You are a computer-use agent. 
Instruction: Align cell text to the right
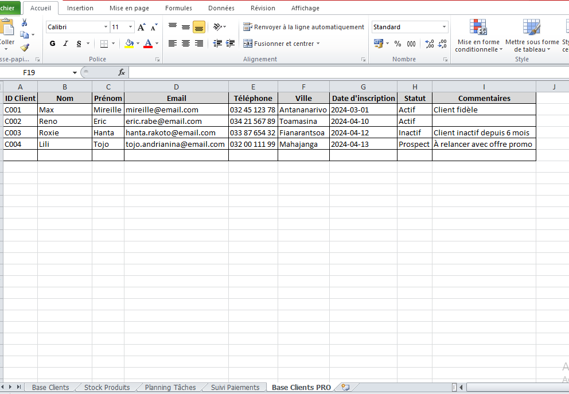[199, 44]
